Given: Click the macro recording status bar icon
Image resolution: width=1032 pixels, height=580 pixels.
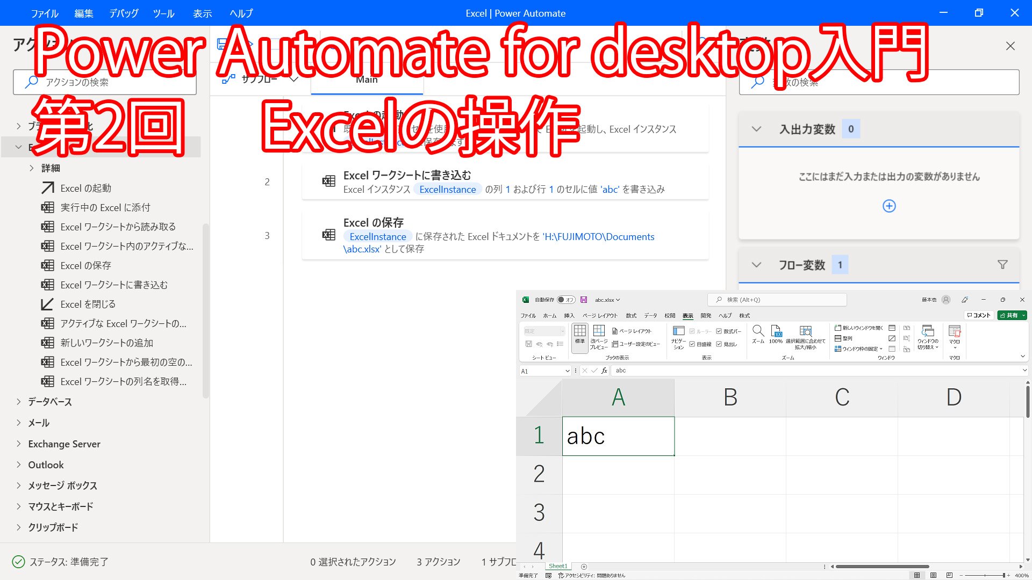Looking at the screenshot, I should [548, 576].
